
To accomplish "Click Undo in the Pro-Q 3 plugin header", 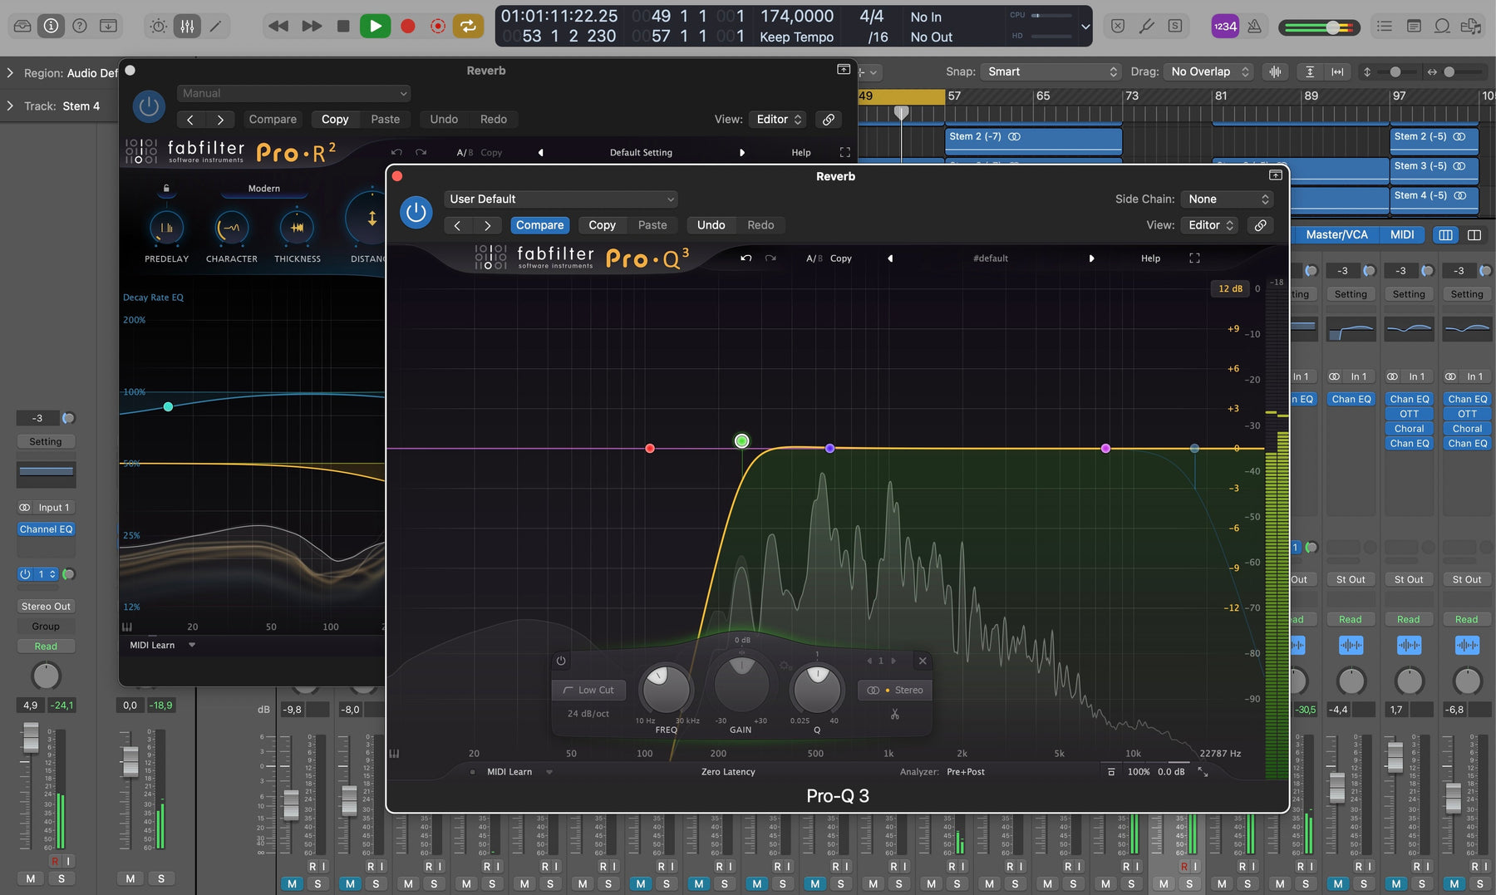I will point(711,225).
